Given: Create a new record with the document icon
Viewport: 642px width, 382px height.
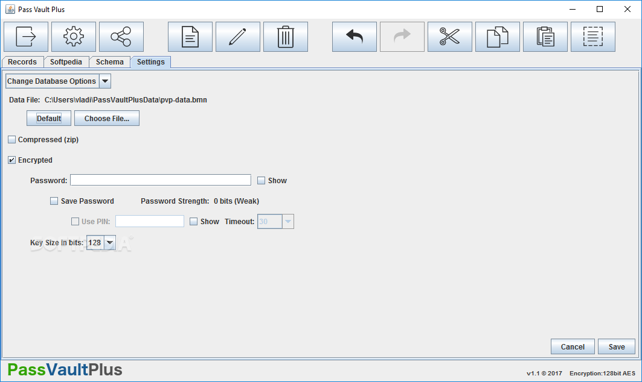Looking at the screenshot, I should 190,37.
